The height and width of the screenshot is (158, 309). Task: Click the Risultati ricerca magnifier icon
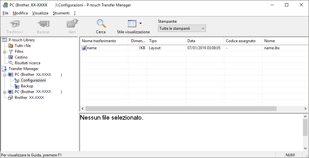tap(11, 63)
